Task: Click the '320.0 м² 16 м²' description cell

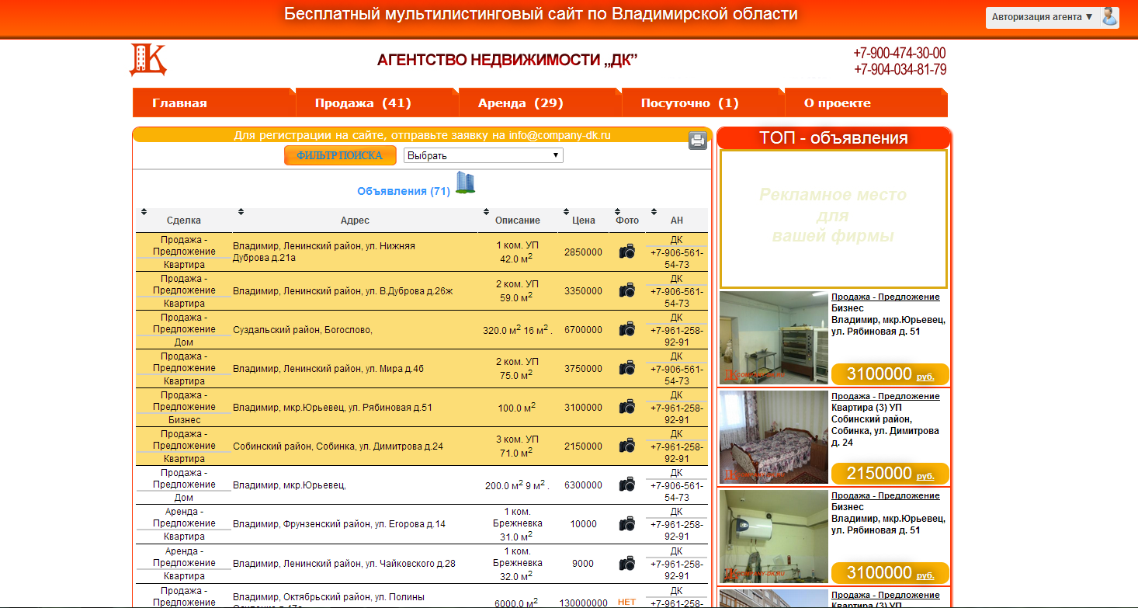Action: point(518,329)
